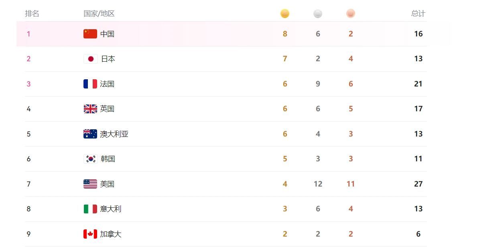504x249 pixels.
Task: Click the 国家/地区 column header
Action: (x=99, y=14)
